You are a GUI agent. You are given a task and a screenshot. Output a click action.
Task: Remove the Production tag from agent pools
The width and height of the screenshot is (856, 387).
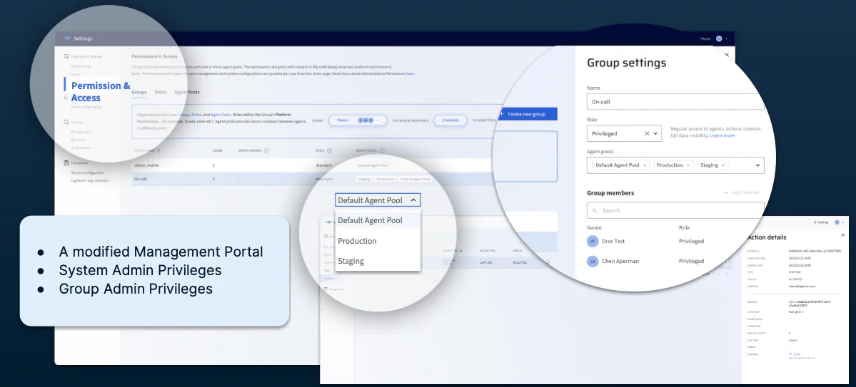pos(688,165)
